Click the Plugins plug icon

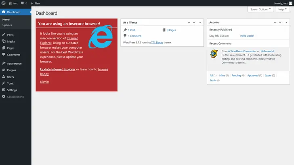click(4, 70)
